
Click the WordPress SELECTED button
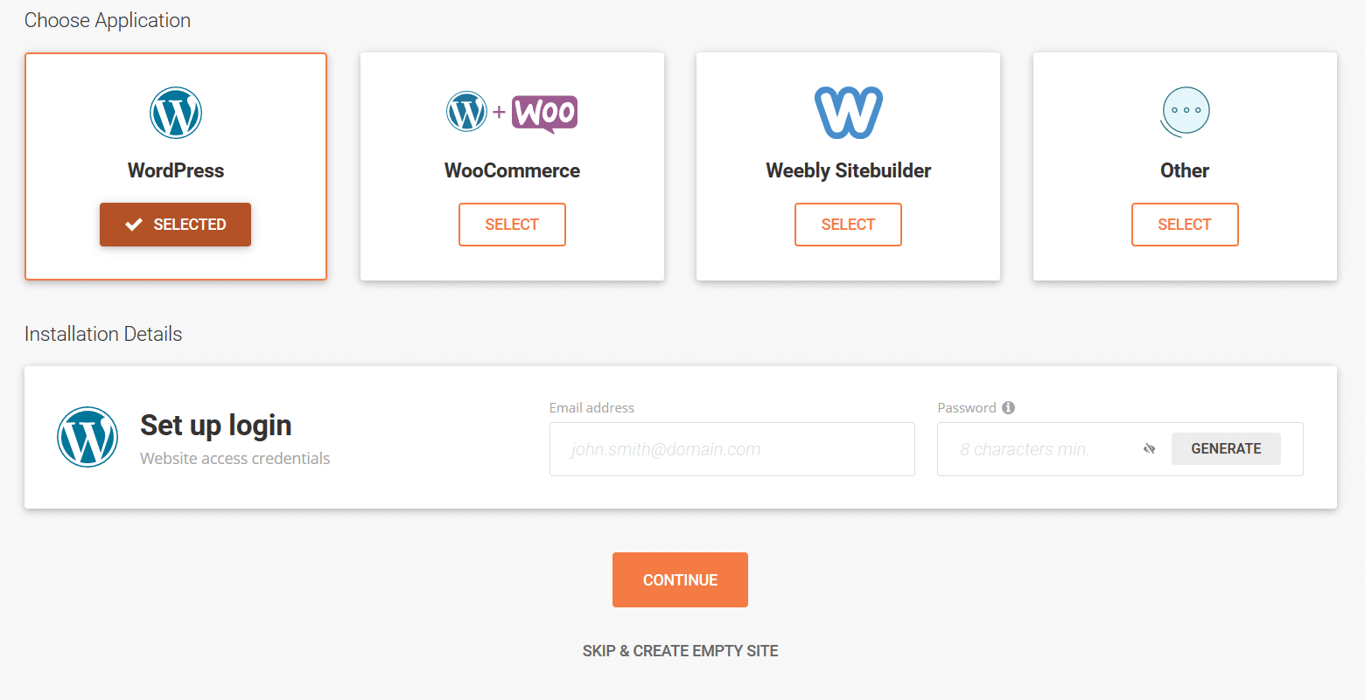click(175, 225)
